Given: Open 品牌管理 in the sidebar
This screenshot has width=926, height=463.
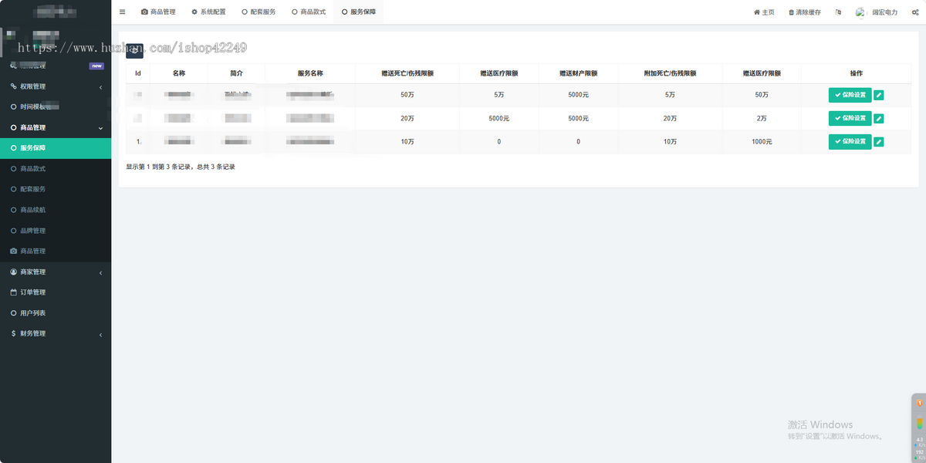Looking at the screenshot, I should click(56, 231).
